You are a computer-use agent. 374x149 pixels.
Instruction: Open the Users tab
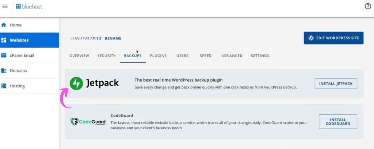(183, 56)
